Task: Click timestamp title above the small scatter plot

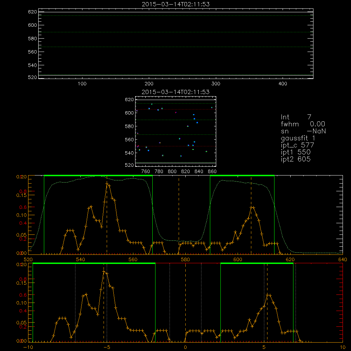Action: tap(176, 92)
